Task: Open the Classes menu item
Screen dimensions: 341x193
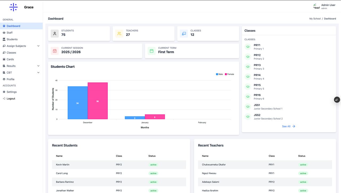Action: click(x=21, y=53)
